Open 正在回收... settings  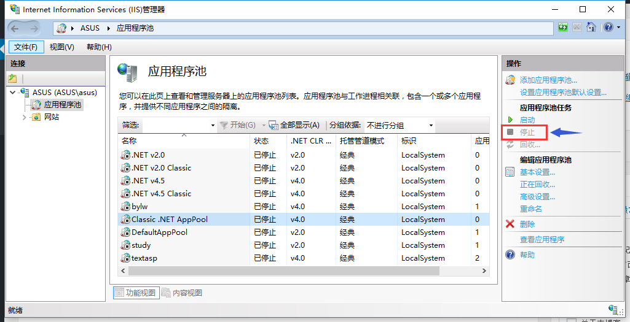(x=537, y=185)
